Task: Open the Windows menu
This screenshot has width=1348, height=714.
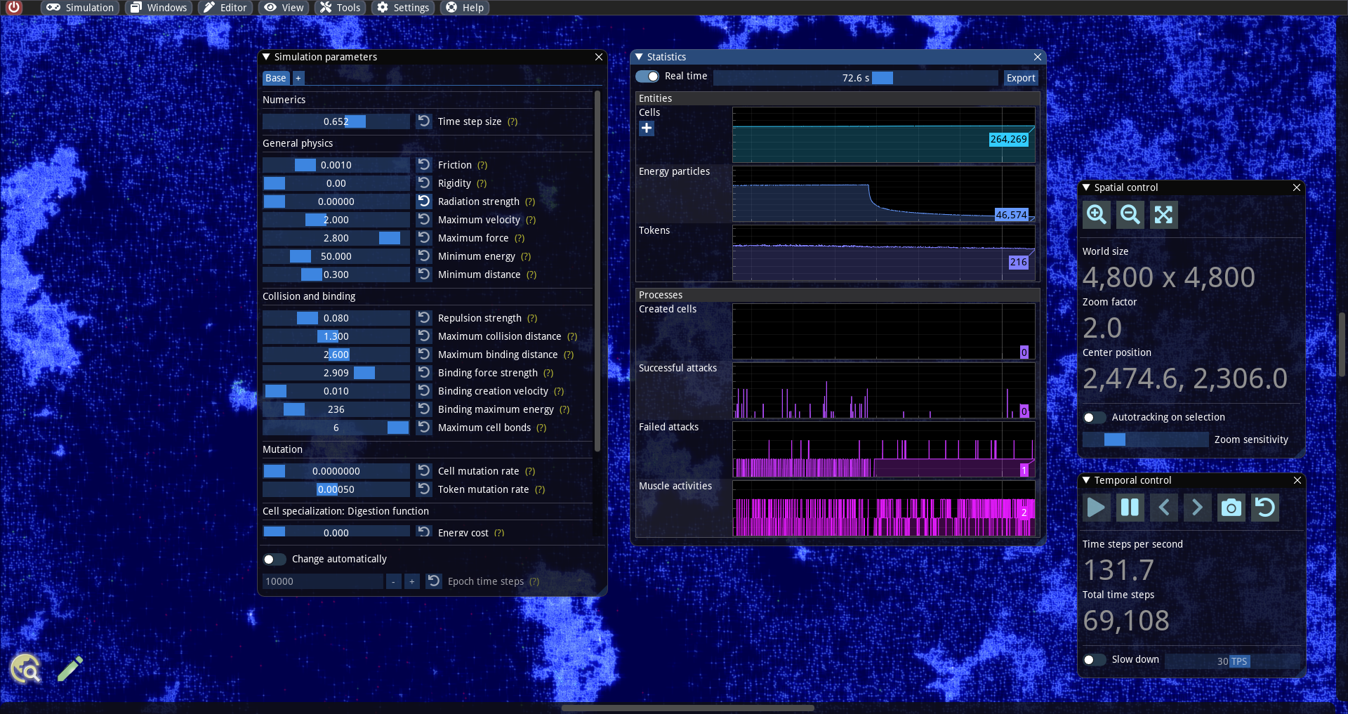Action: pos(159,8)
